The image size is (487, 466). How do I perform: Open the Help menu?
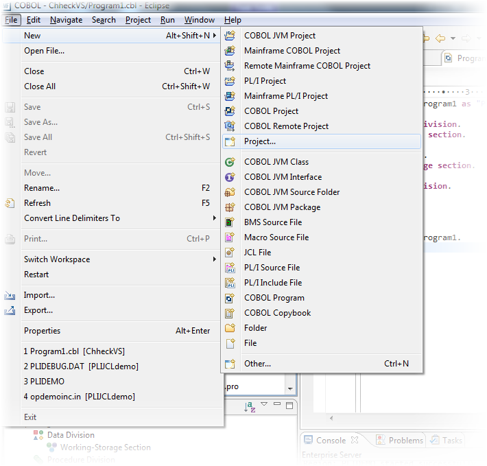point(233,20)
